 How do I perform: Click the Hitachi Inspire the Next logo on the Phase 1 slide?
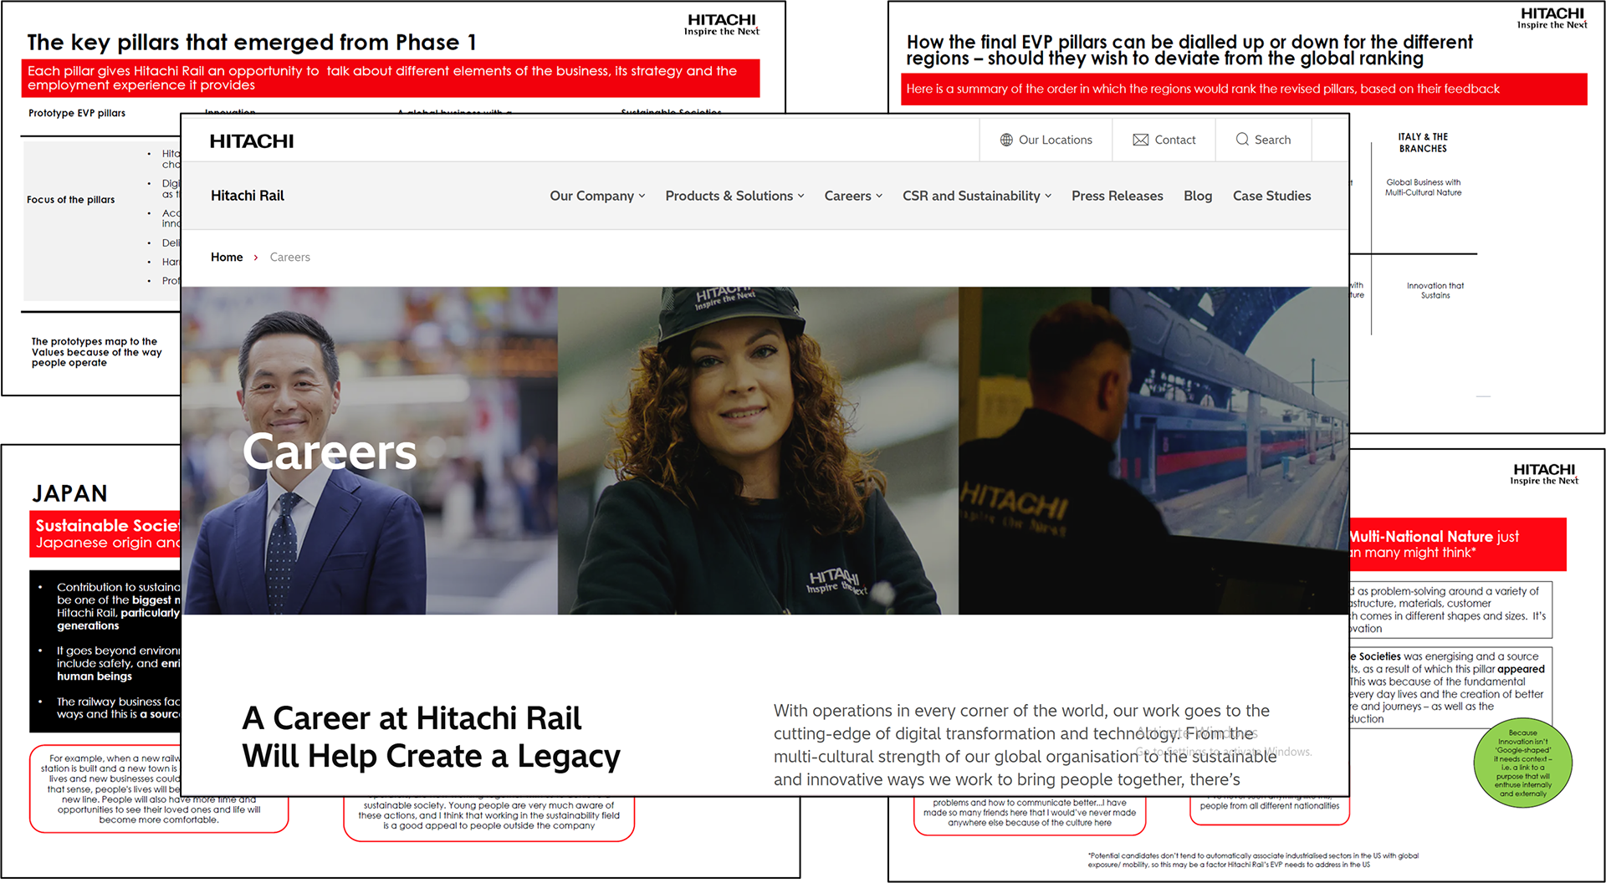point(721,24)
